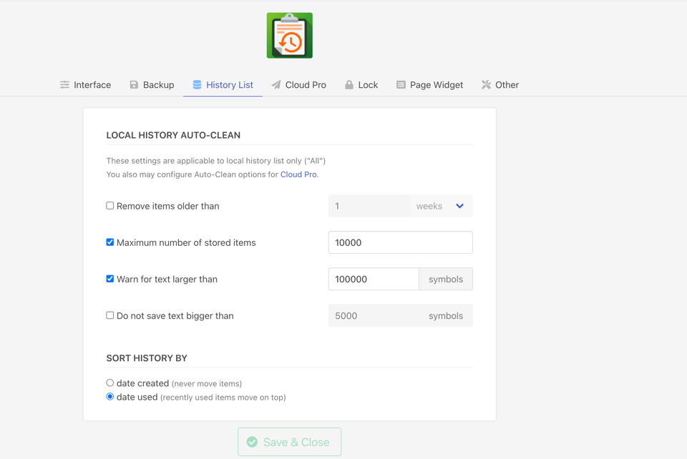Click the Cloud Pro paper plane icon
Viewport: 687px width, 459px height.
(x=276, y=85)
